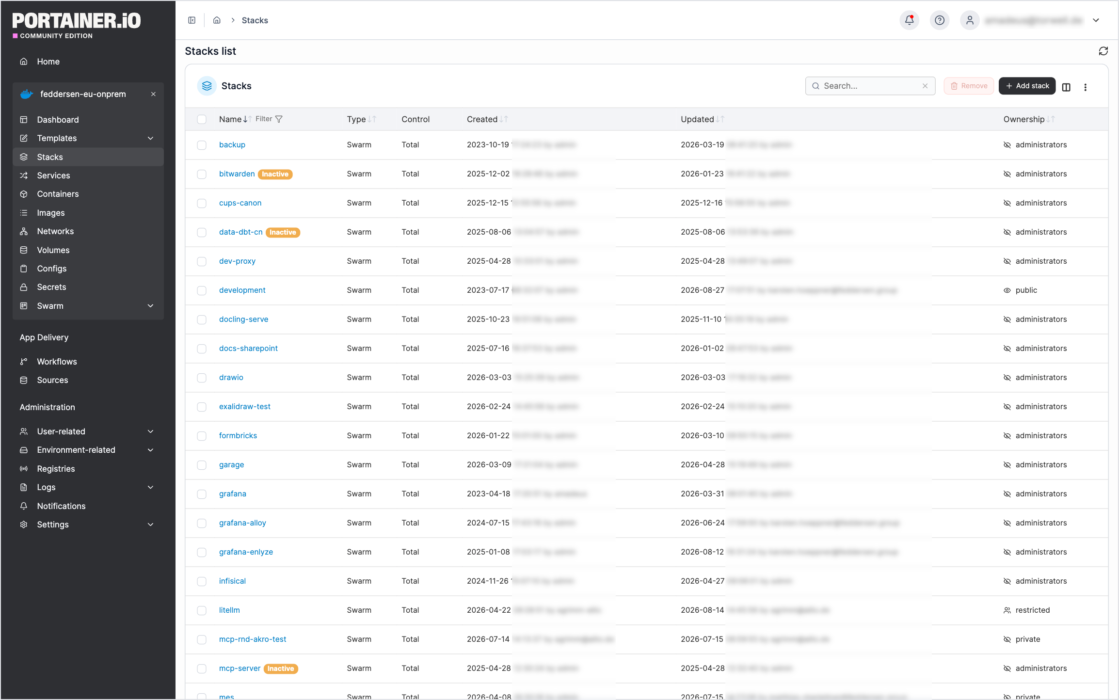Open Services in the sidebar
Image resolution: width=1119 pixels, height=700 pixels.
coord(88,175)
